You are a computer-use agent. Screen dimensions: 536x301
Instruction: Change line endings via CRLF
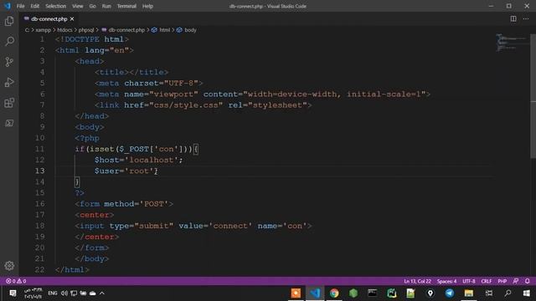pos(487,281)
